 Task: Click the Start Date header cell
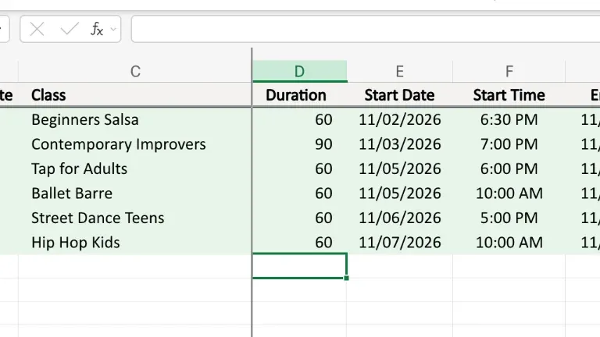tap(399, 95)
